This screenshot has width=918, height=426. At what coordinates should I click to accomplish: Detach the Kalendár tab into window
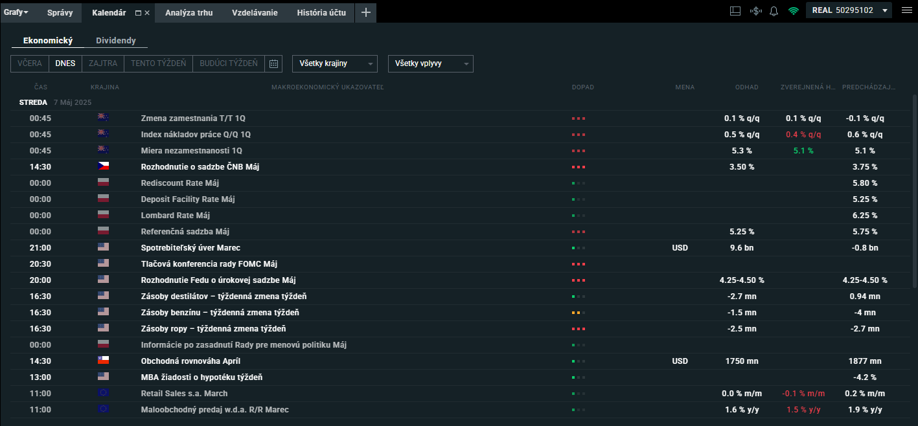tap(137, 13)
